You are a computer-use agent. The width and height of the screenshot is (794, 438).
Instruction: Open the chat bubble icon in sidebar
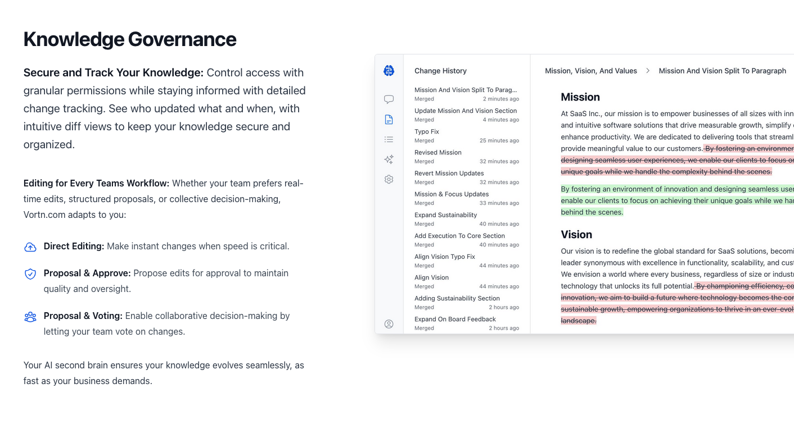pyautogui.click(x=389, y=99)
